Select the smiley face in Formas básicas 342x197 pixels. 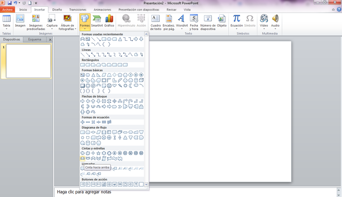109,85
